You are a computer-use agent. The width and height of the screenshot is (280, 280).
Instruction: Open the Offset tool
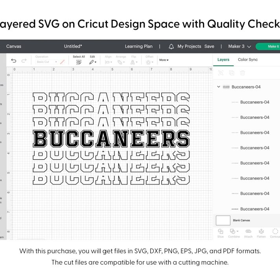149,62
